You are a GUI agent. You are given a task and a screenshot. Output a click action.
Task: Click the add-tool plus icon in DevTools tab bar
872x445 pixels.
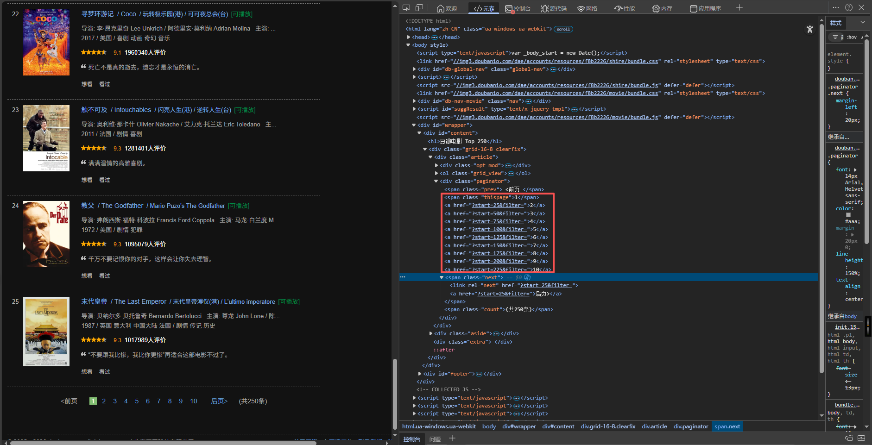[739, 8]
